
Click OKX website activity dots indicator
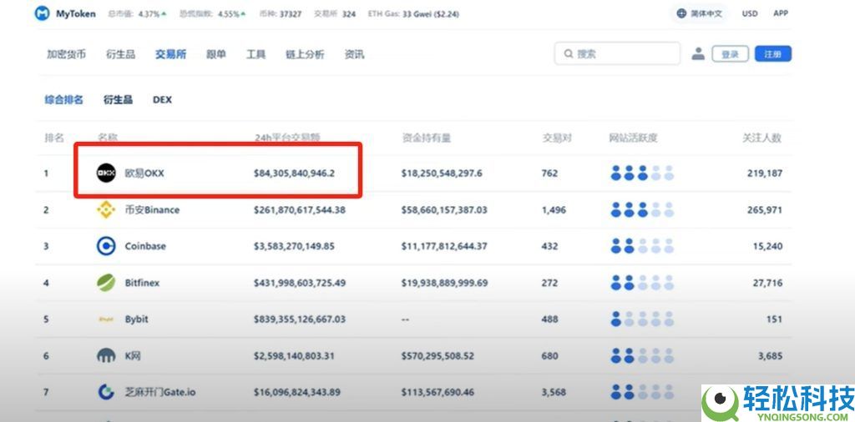point(642,173)
